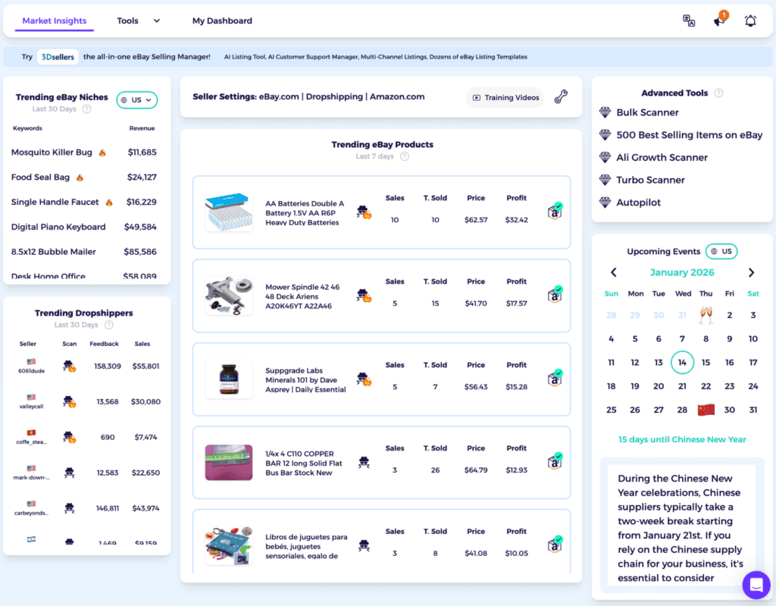Switch to the Market Insights tab
776x606 pixels.
coord(54,20)
